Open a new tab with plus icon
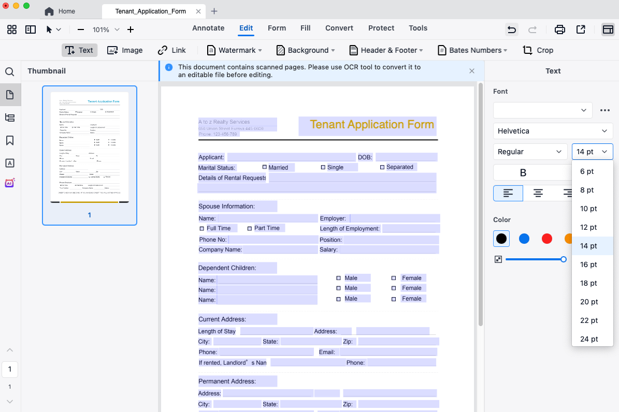This screenshot has width=619, height=412. point(214,11)
